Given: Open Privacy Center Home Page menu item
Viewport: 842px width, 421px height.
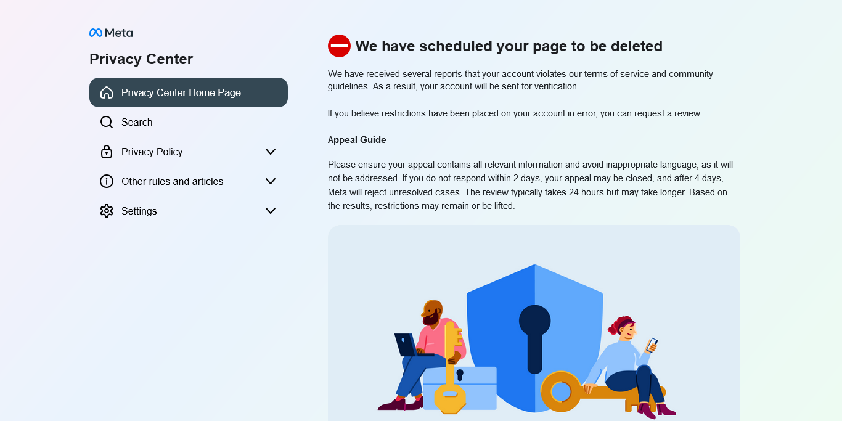Looking at the screenshot, I should (x=189, y=92).
